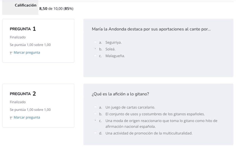This screenshot has width=236, height=149.
Task: Click the PREGUNTA 1 heading
Action: point(23,29)
